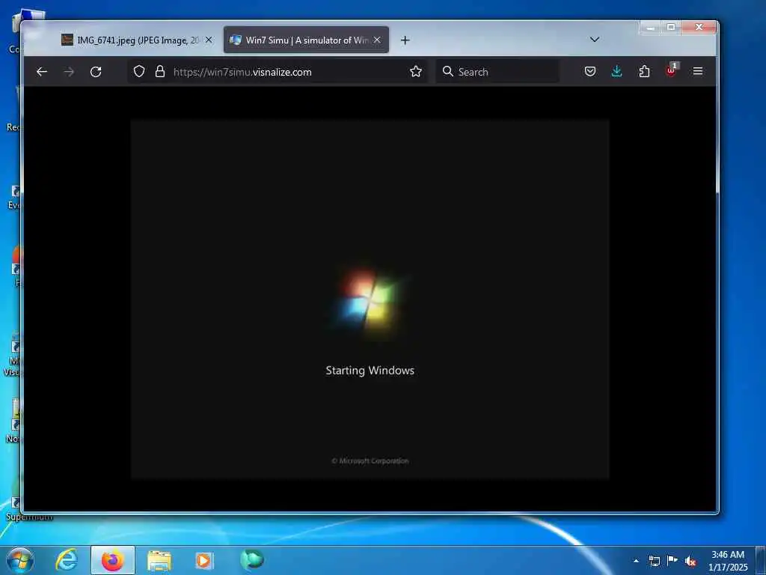Close the IMG_6741.jpeg tab
The width and height of the screenshot is (766, 575).
click(x=209, y=40)
